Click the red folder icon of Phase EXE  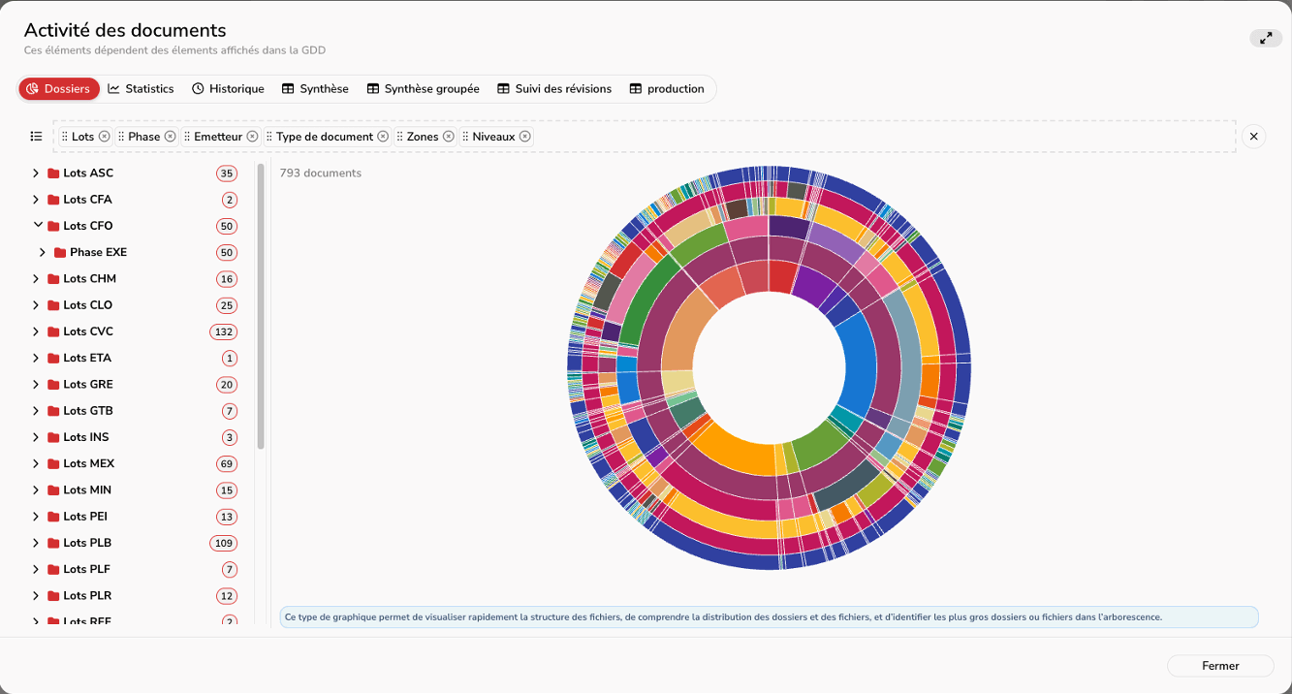[60, 252]
